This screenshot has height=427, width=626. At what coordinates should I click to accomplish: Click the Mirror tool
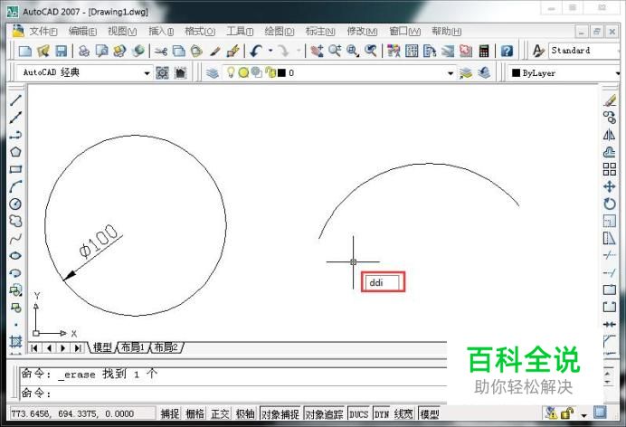[609, 135]
